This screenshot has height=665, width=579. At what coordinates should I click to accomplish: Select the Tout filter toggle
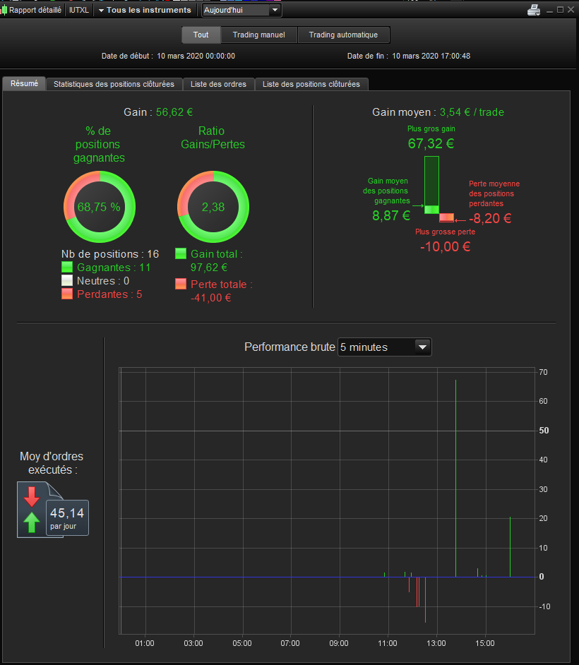pyautogui.click(x=201, y=35)
